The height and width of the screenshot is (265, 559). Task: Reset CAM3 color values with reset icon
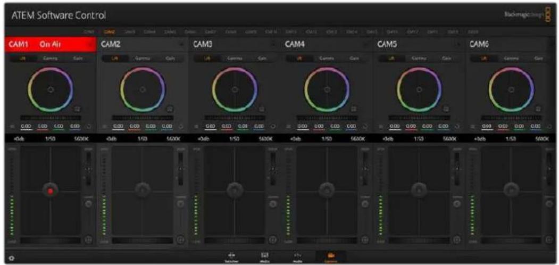[x=273, y=126]
